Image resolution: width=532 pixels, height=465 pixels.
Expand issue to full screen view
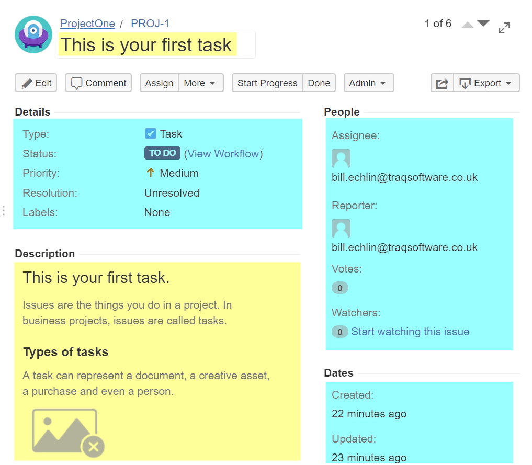click(504, 28)
